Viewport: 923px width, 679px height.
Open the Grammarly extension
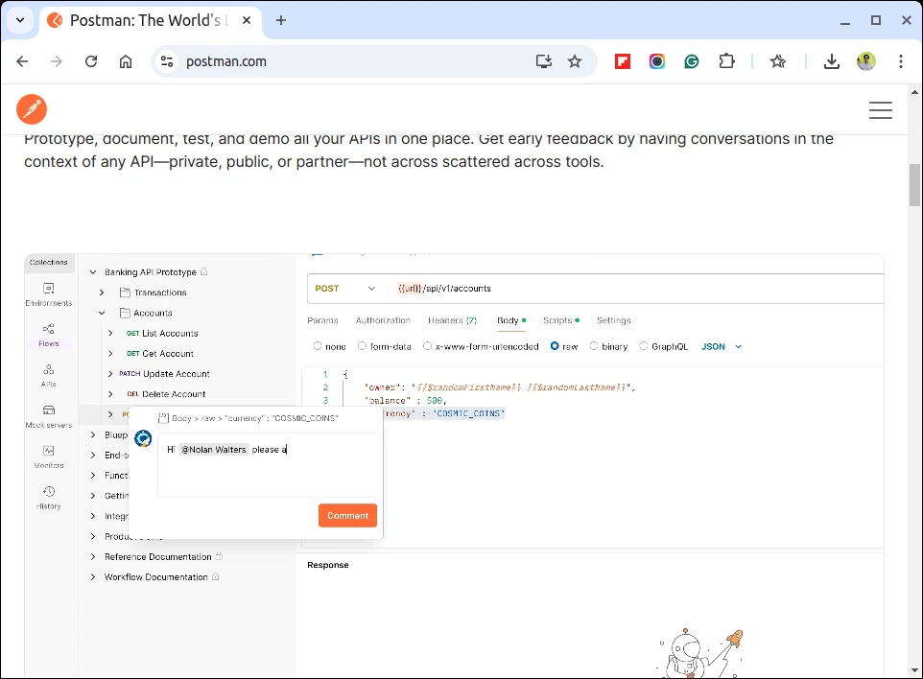(692, 61)
